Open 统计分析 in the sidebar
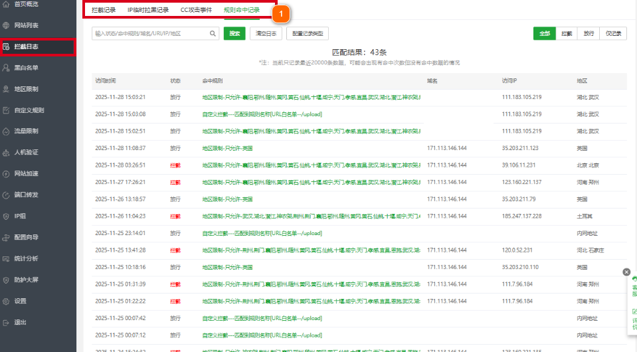 27,258
